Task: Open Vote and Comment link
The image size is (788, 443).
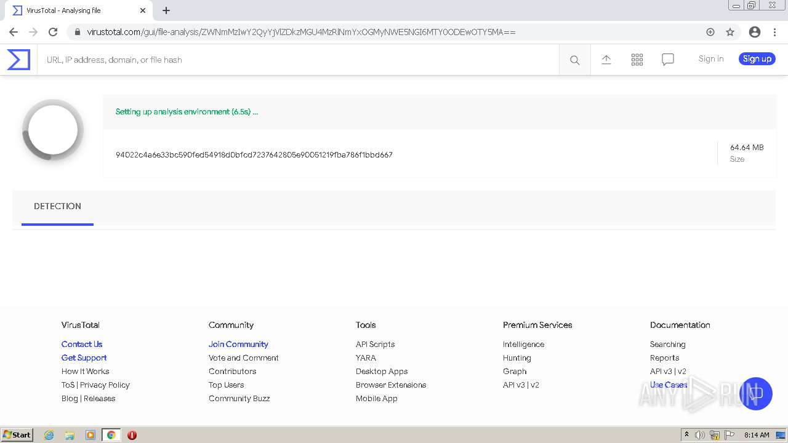Action: pos(243,358)
